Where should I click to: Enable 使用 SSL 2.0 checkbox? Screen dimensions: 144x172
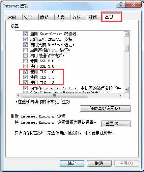point(25,61)
